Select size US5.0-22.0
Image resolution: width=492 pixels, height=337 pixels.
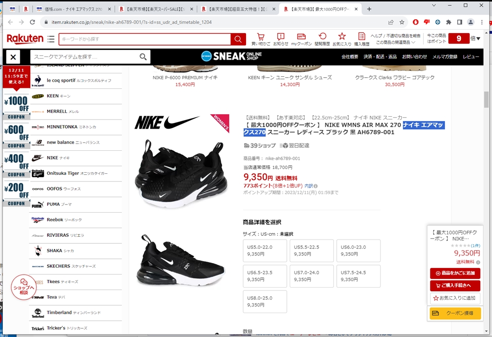click(x=265, y=251)
